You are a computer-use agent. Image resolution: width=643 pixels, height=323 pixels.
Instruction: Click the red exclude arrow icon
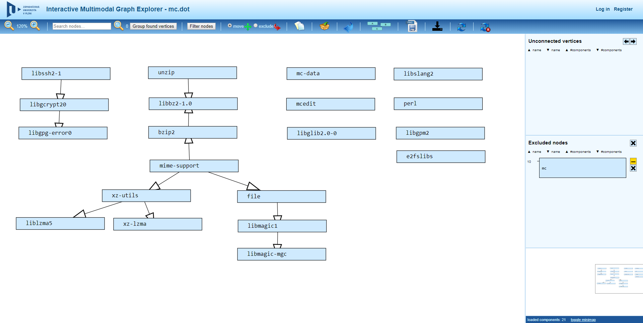click(x=277, y=27)
